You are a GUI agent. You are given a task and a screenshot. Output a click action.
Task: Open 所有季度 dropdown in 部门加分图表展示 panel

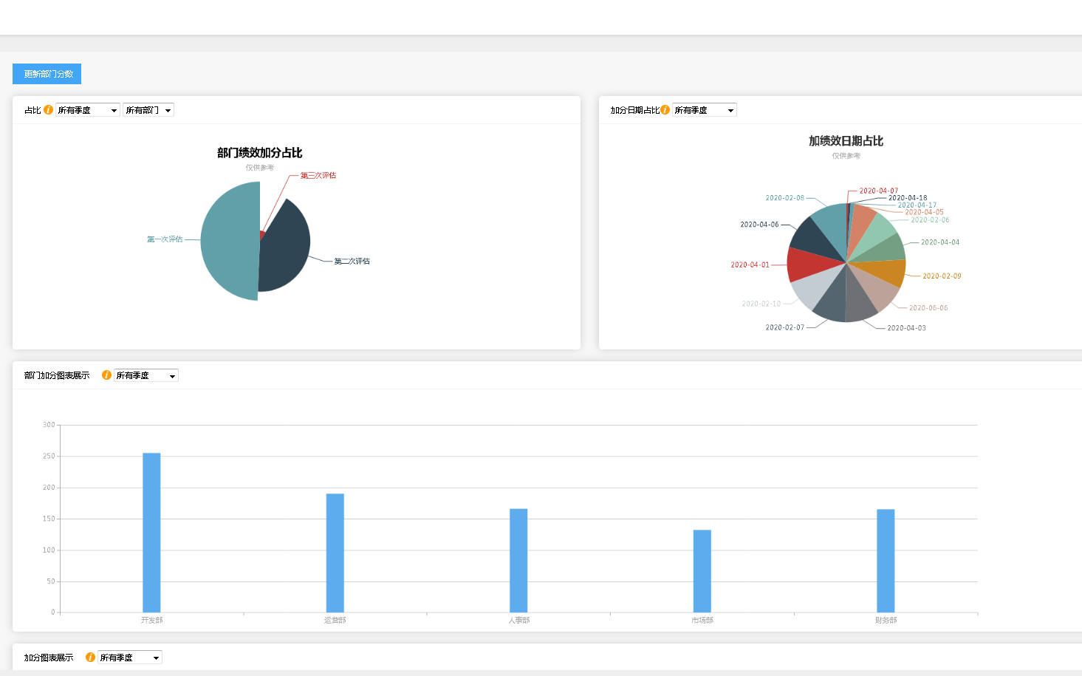coord(146,375)
